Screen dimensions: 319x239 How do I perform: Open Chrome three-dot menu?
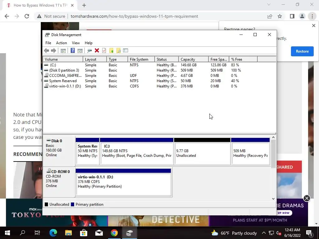pos(312,16)
